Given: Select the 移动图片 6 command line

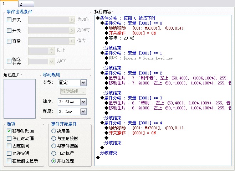Looking at the screenshot, I should point(168,108).
